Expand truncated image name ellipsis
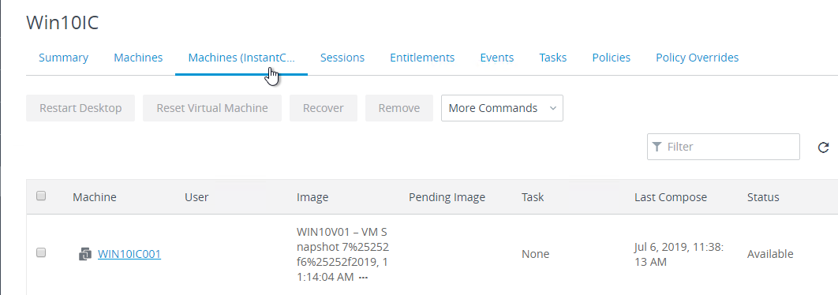Screen dimensions: 838x295 tap(364, 278)
